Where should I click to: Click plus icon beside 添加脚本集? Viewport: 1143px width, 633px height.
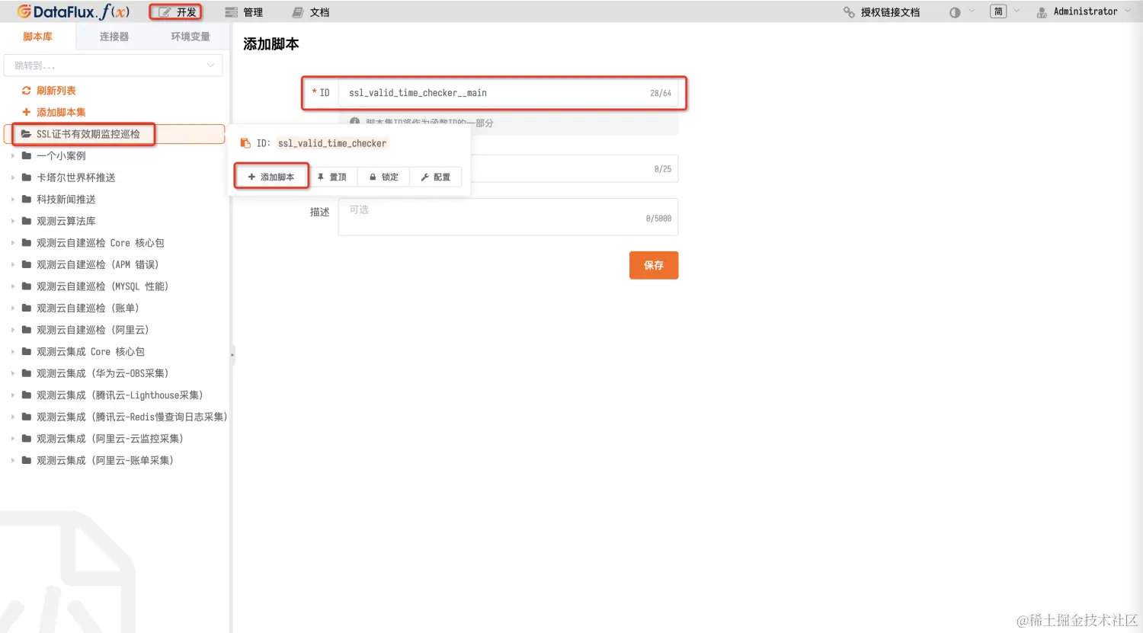pyautogui.click(x=26, y=112)
